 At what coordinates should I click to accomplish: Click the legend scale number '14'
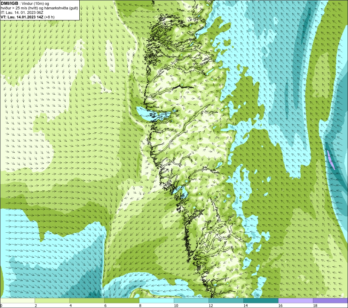[245, 306]
